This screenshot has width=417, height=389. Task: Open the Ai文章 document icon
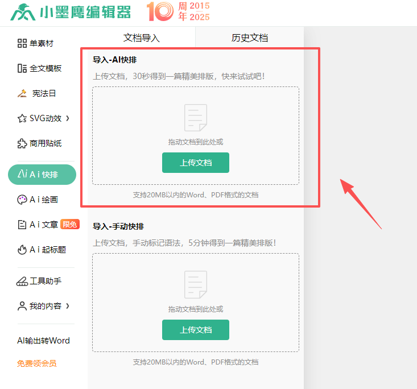22,225
